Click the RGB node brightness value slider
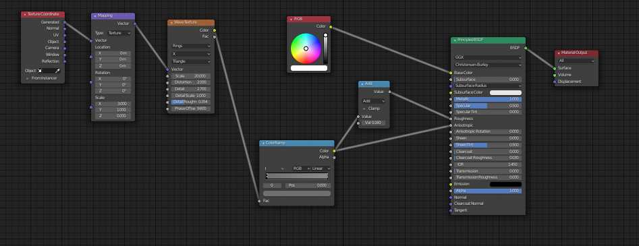The width and height of the screenshot is (639, 246). 326,49
